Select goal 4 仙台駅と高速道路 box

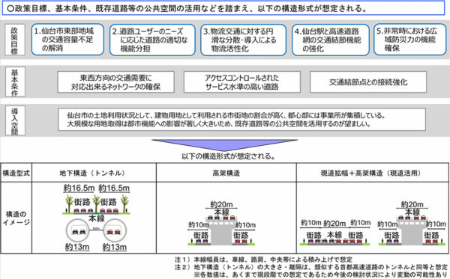pos(331,40)
